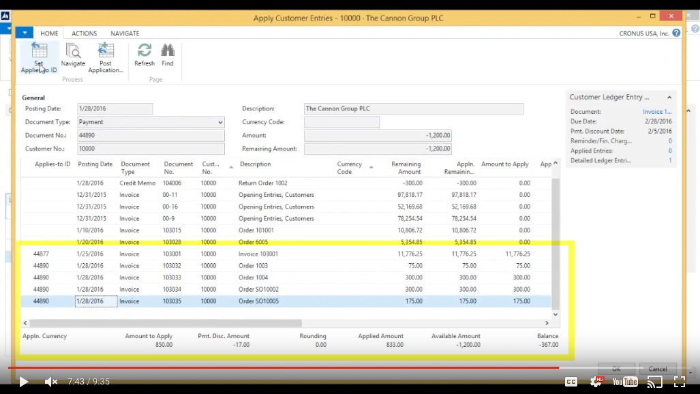Viewport: 700px width, 394px height.
Task: Click the Remaining Amount field
Action: pos(378,149)
